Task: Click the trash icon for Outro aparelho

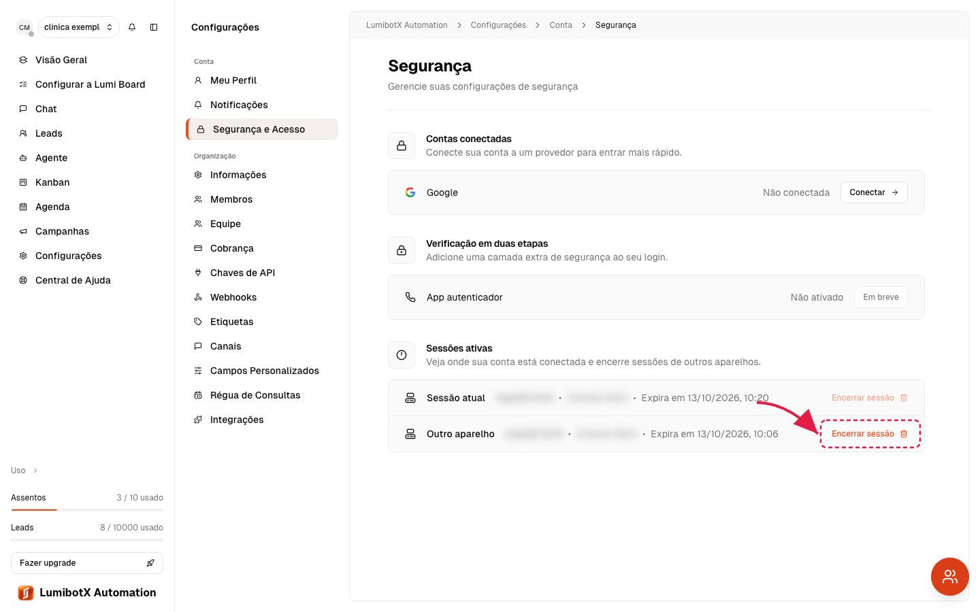Action: (904, 434)
